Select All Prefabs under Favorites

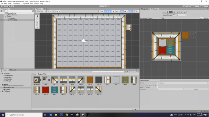(8, 79)
